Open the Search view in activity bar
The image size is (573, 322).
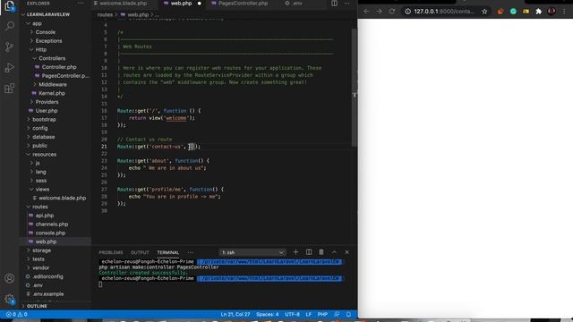[10, 26]
